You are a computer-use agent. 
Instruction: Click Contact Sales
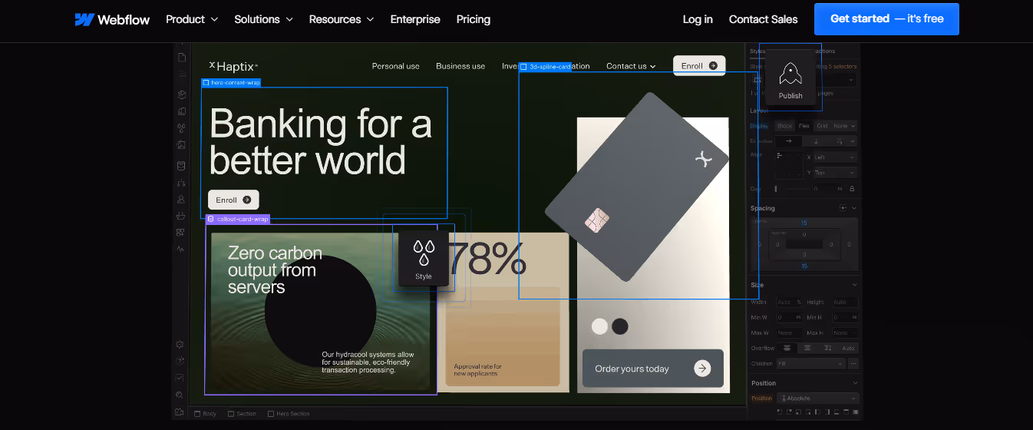click(764, 19)
